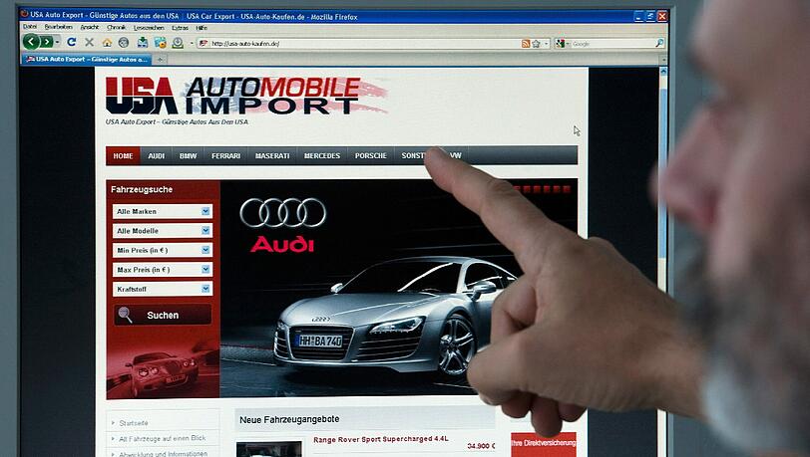Go back with the green Back arrow

click(31, 42)
